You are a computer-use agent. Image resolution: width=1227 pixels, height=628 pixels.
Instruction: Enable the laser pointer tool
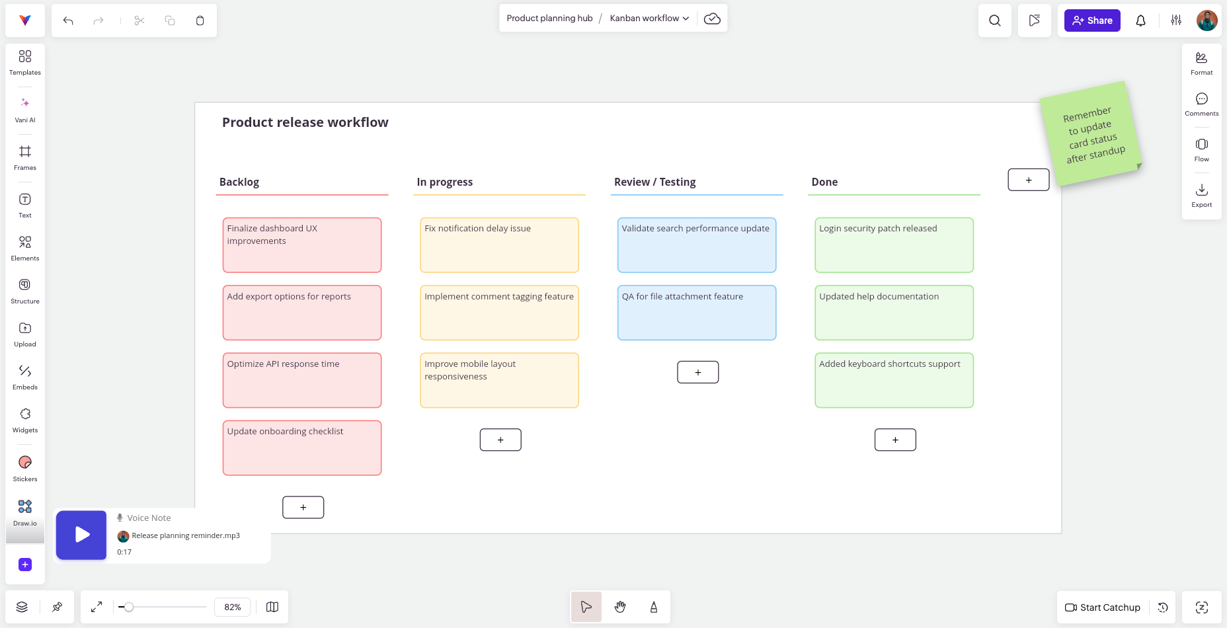[653, 606]
